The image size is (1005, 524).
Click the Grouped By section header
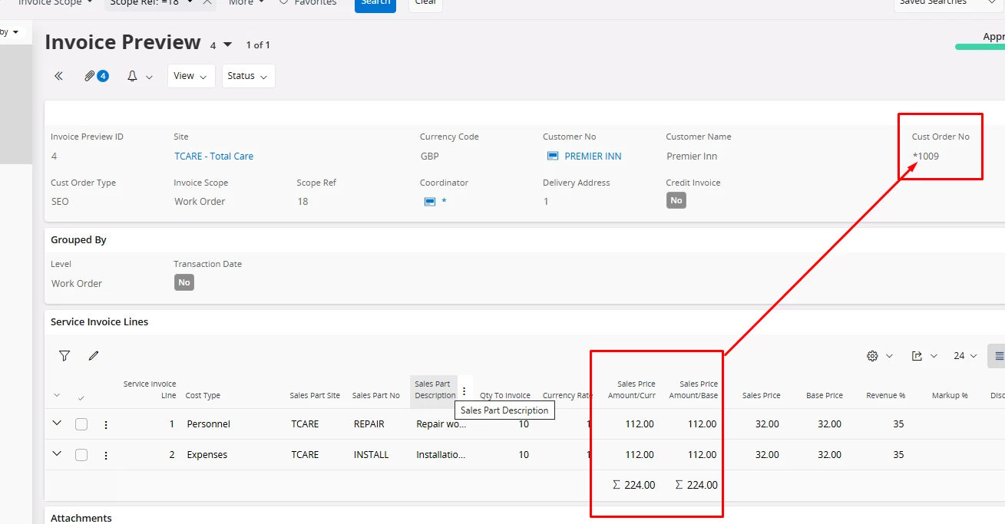pyautogui.click(x=78, y=240)
